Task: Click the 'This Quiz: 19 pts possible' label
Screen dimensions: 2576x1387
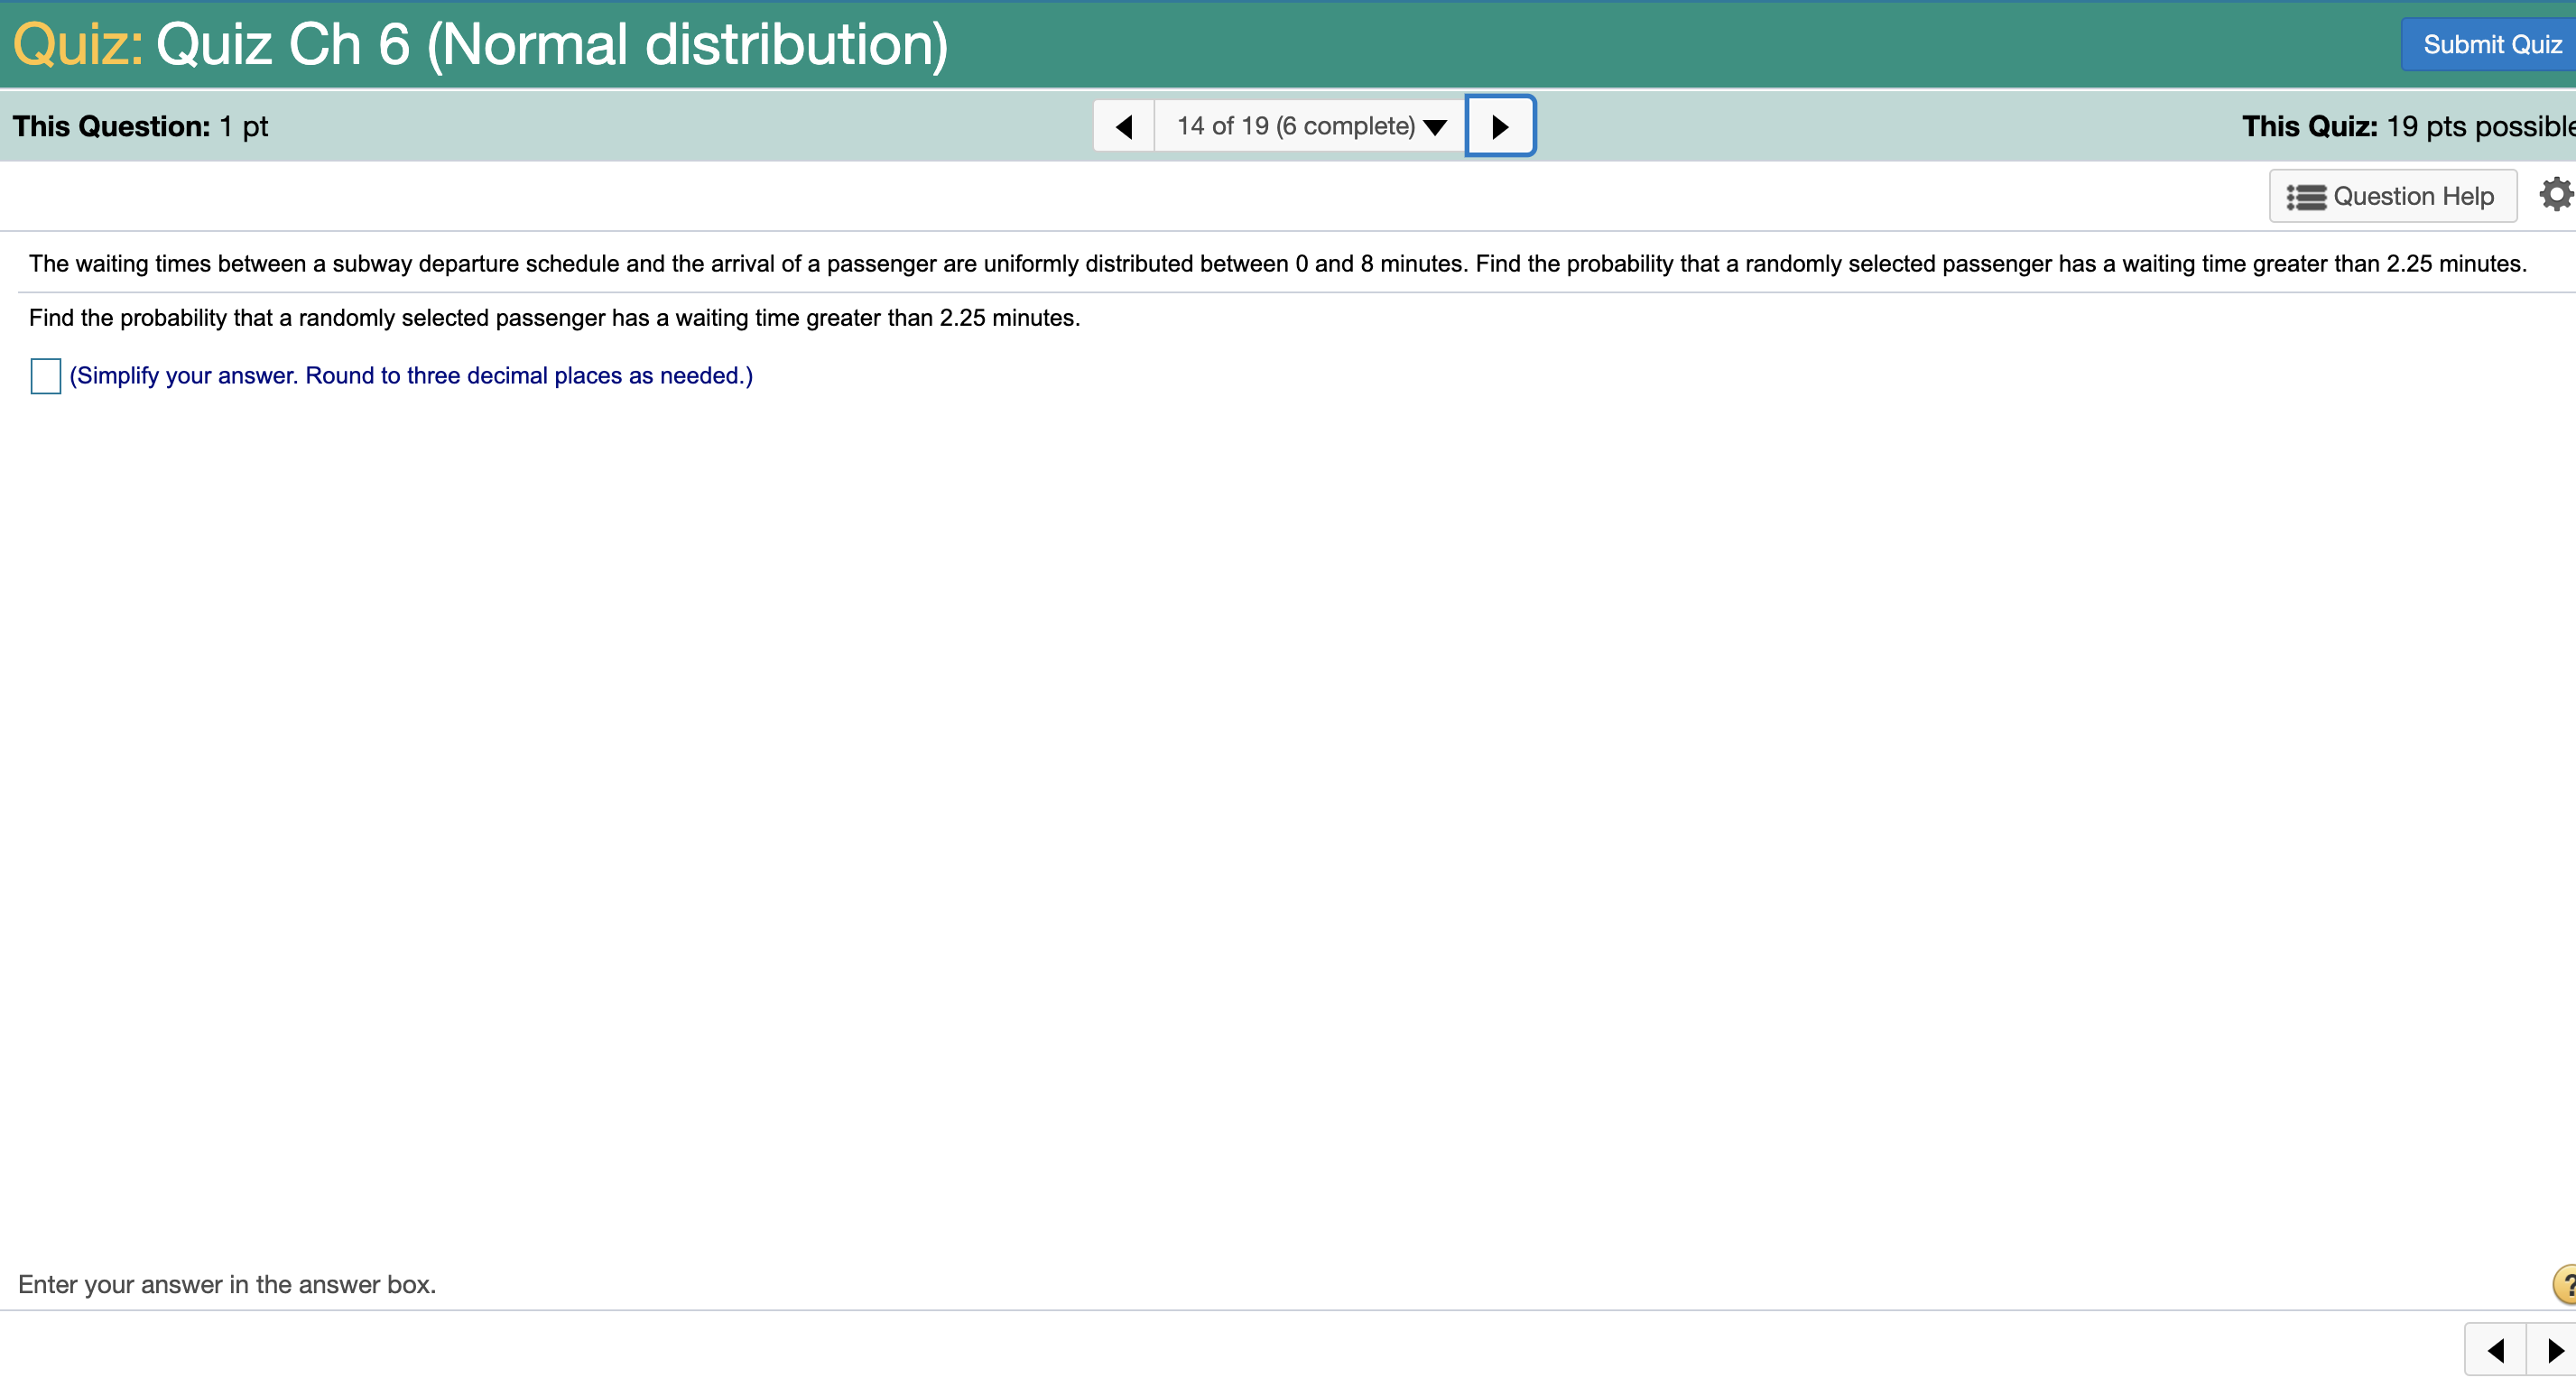Action: [x=2406, y=126]
